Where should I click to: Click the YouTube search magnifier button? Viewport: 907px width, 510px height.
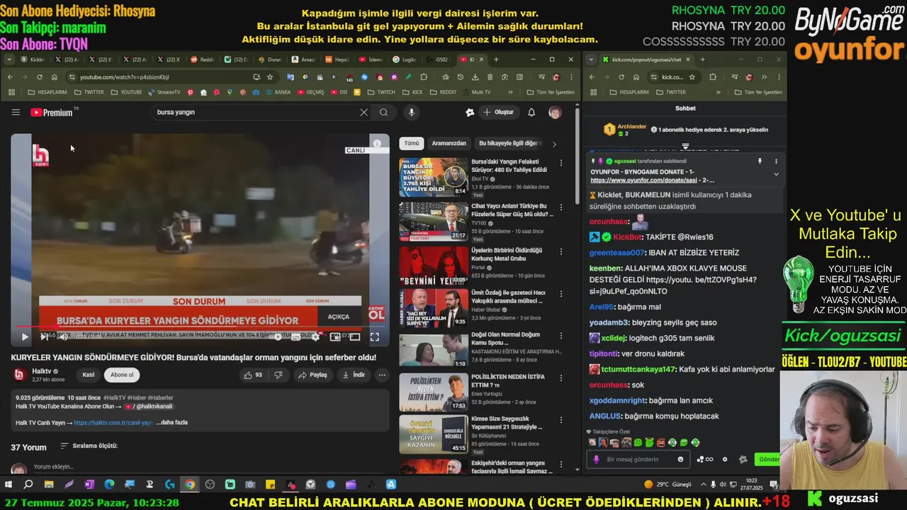[383, 112]
